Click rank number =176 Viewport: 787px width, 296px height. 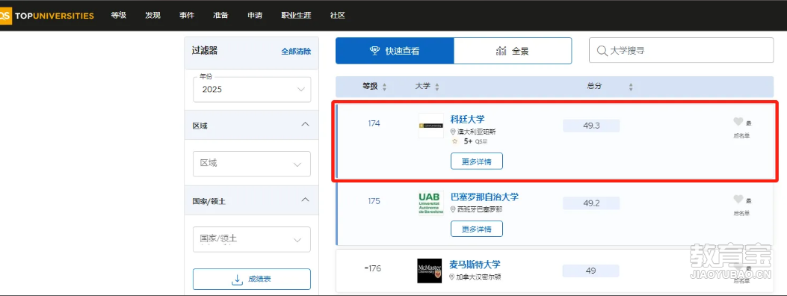click(x=372, y=268)
